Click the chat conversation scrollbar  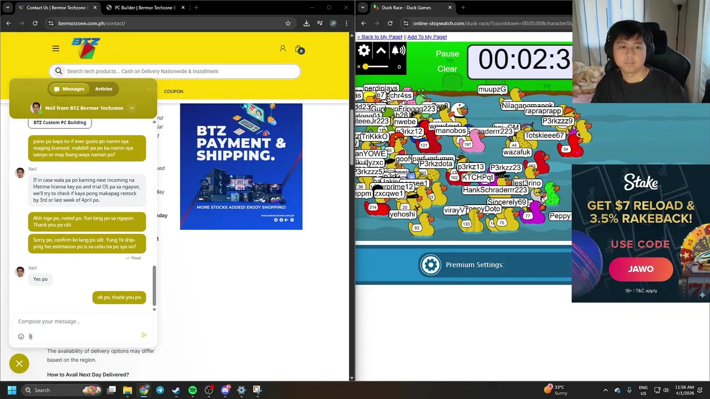pos(154,285)
